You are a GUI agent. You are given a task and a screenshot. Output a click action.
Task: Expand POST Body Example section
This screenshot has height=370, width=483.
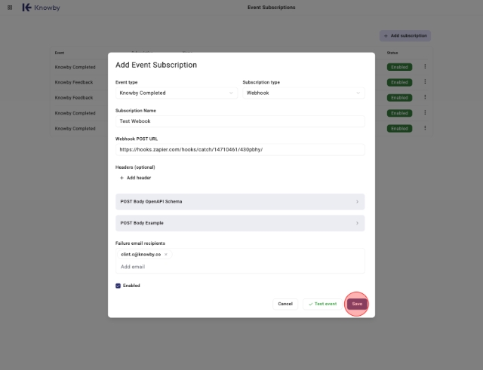tap(240, 223)
